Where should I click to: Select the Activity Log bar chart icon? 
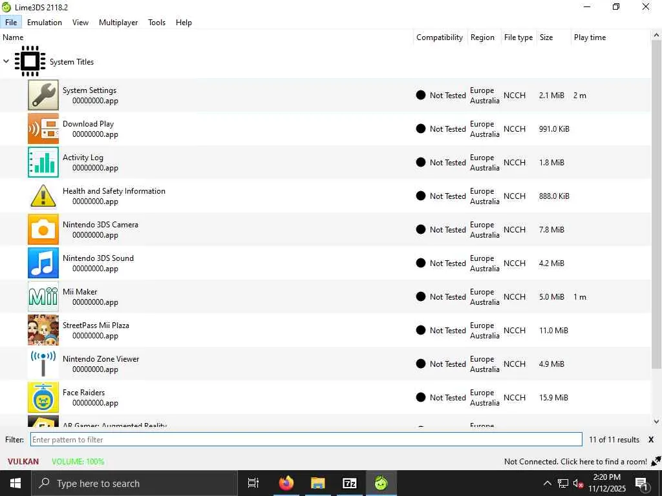[43, 162]
